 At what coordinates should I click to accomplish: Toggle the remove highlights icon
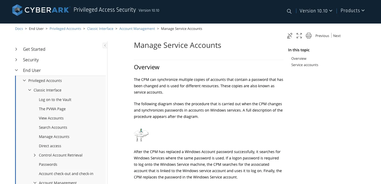[290, 36]
